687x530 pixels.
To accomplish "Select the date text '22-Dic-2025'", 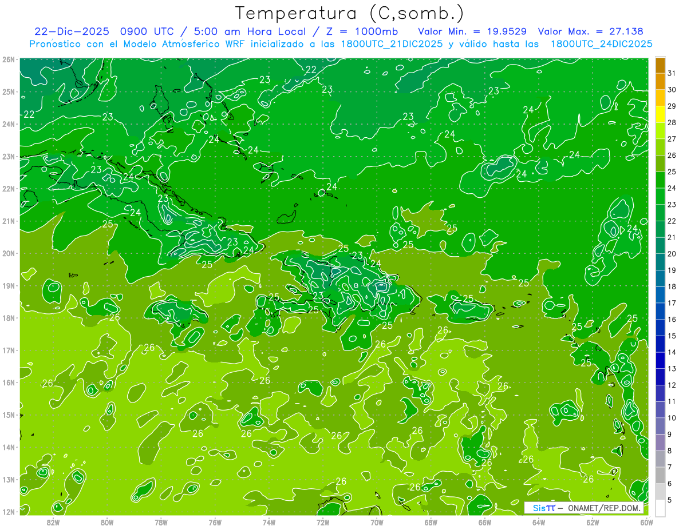I will click(x=72, y=31).
